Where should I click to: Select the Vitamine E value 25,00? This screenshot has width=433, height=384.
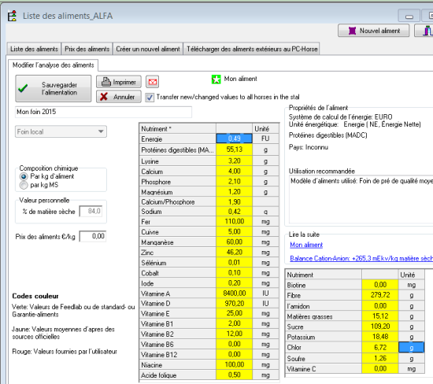click(234, 313)
